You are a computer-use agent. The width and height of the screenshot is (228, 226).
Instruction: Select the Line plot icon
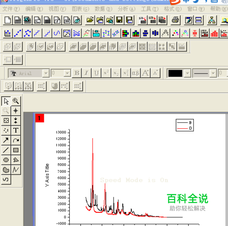coord(17,33)
